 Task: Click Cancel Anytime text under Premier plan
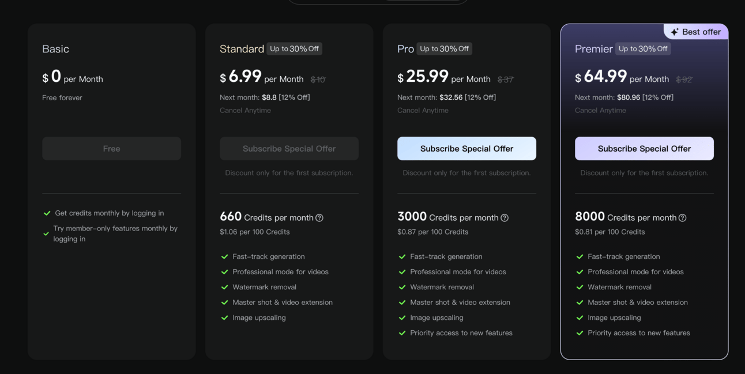pos(600,110)
